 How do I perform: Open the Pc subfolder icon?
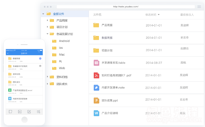coord(54,61)
